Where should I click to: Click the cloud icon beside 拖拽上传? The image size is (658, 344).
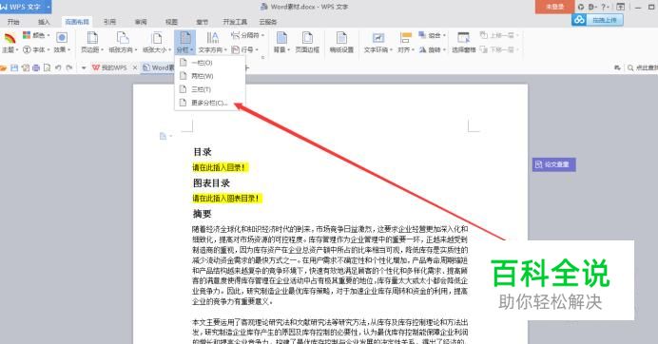(x=579, y=20)
